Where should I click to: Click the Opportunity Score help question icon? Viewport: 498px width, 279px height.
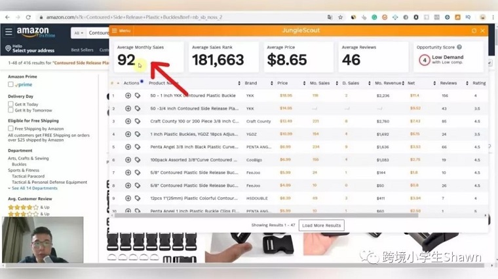(459, 47)
